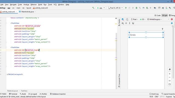
Task: Zoom in with plus button in preview
Action: tap(170, 74)
